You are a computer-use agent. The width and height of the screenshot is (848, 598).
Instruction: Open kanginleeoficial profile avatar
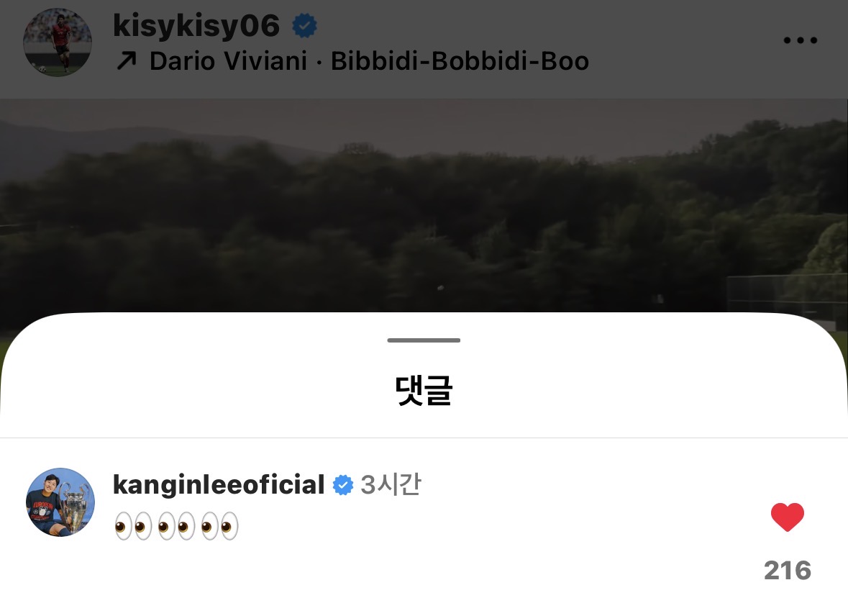(60, 502)
